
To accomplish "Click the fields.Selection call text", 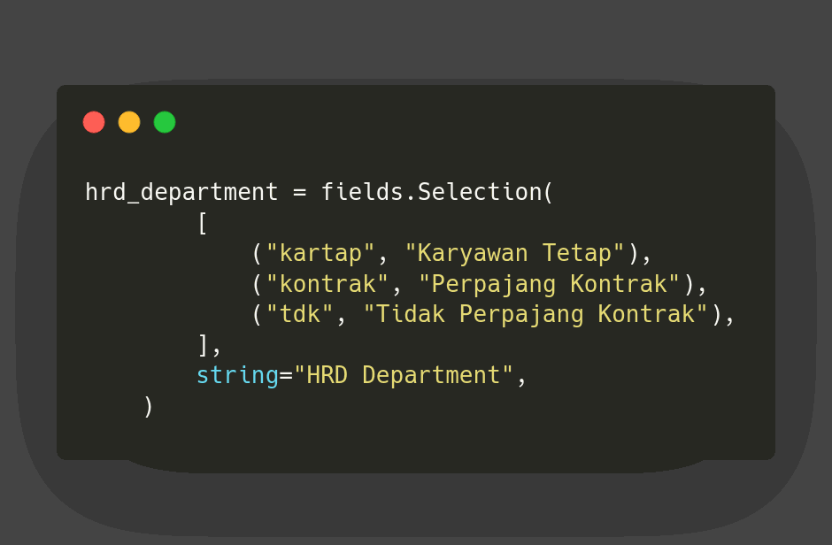I will click(431, 192).
